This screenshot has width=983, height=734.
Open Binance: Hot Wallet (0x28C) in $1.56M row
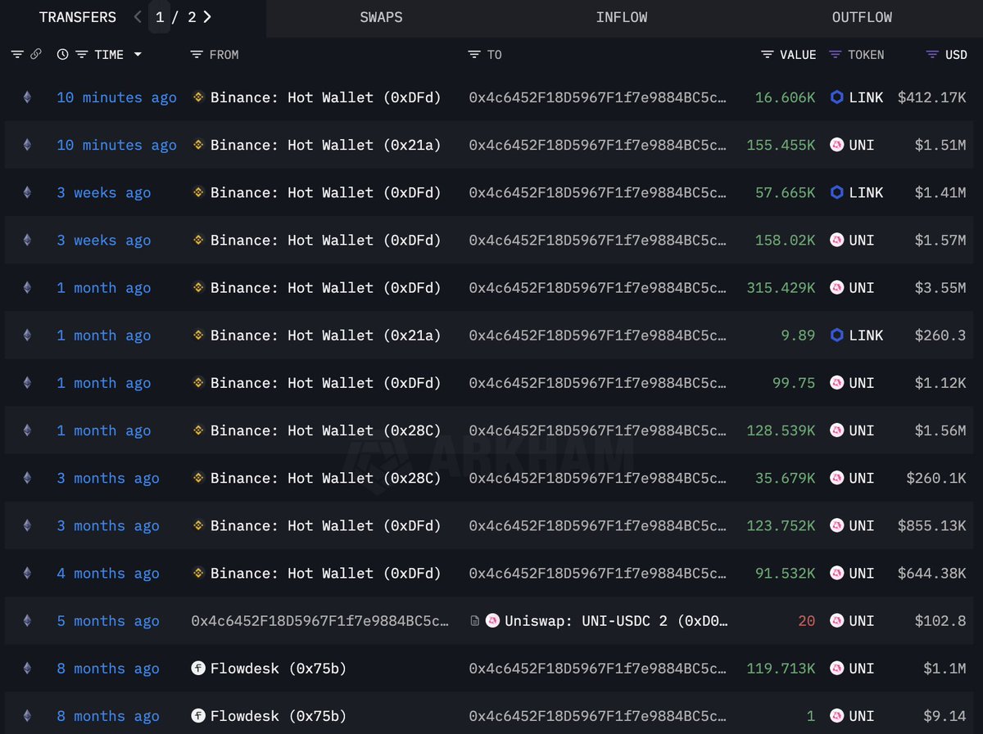coord(325,430)
